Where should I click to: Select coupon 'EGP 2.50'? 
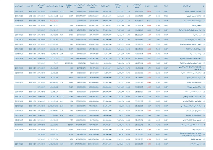tap(32, 21)
